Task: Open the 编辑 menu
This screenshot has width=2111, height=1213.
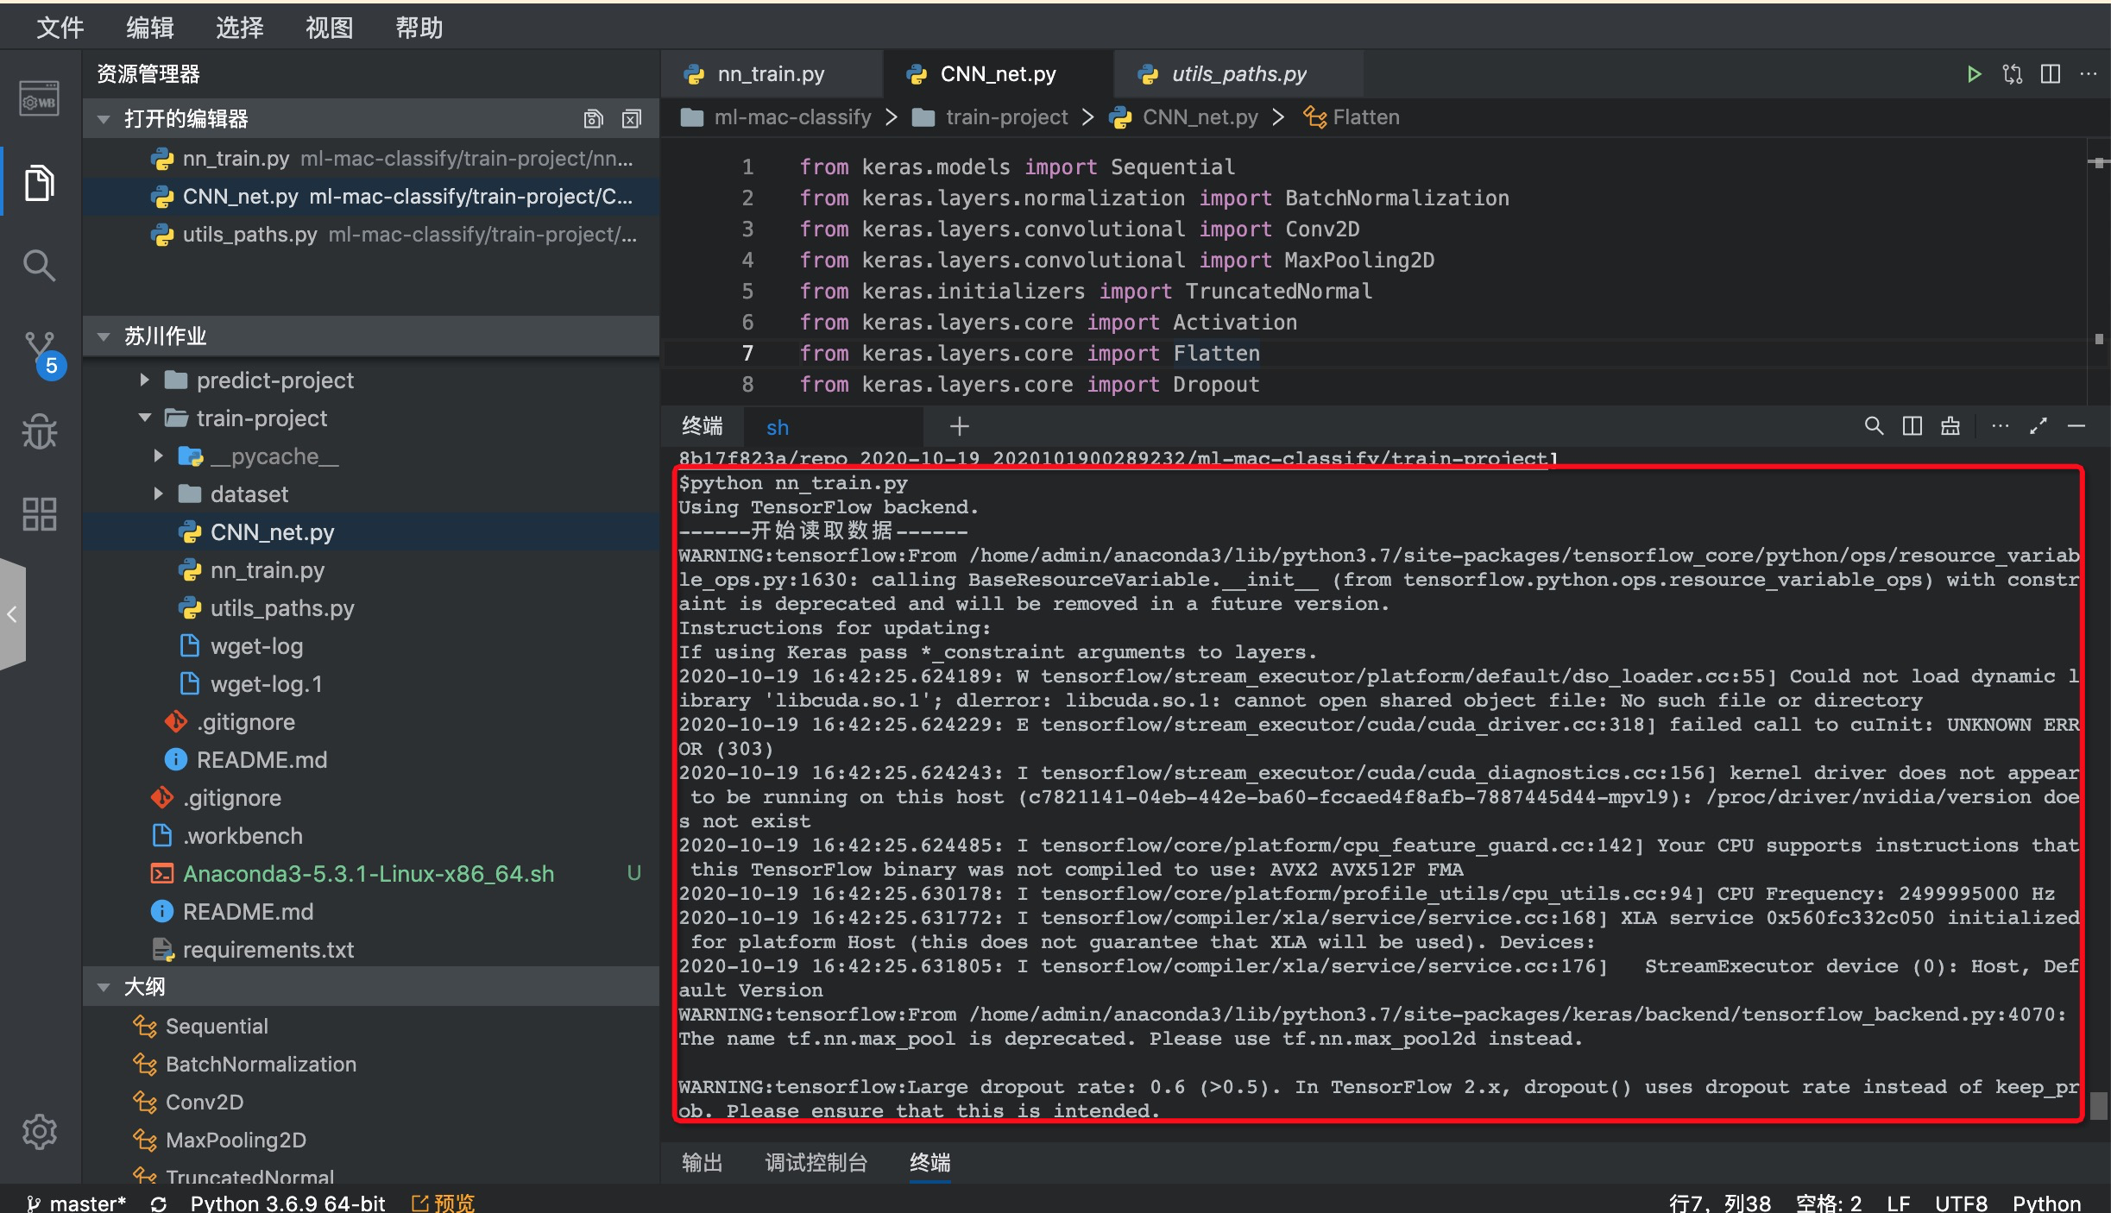Action: click(x=150, y=28)
